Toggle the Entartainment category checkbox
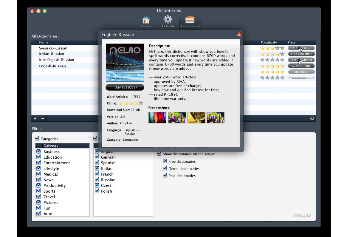Image resolution: width=347 pixels, height=237 pixels. 38,162
